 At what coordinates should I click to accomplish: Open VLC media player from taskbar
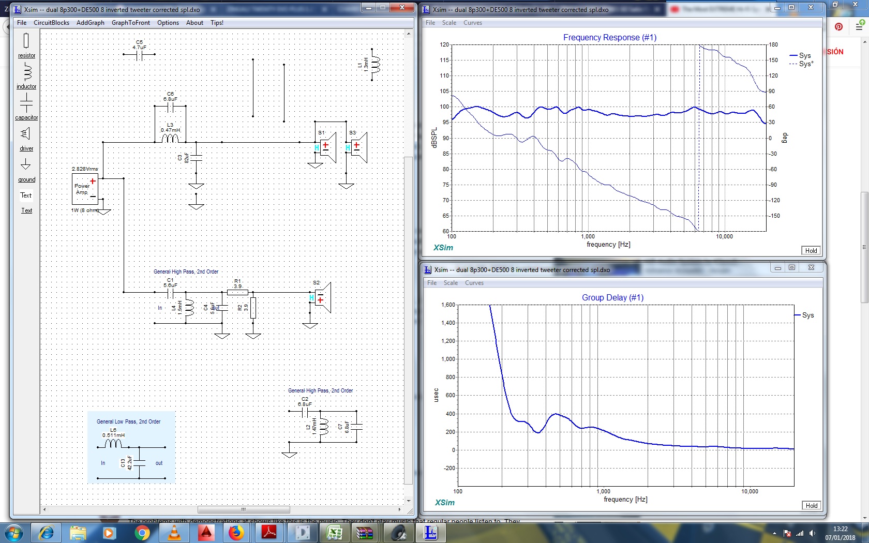click(x=174, y=533)
